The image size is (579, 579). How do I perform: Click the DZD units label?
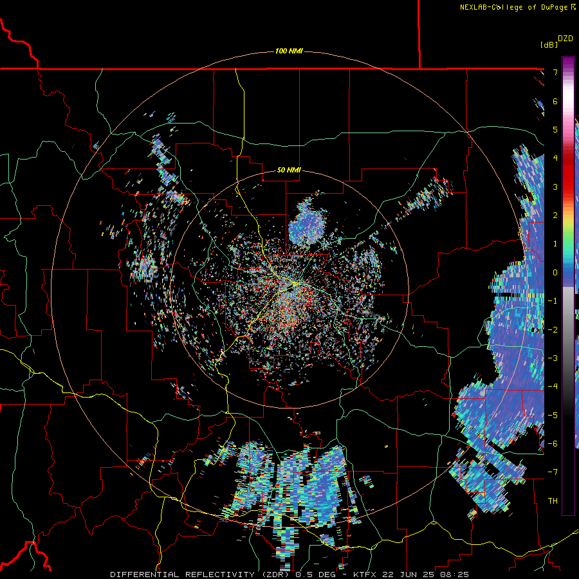565,39
